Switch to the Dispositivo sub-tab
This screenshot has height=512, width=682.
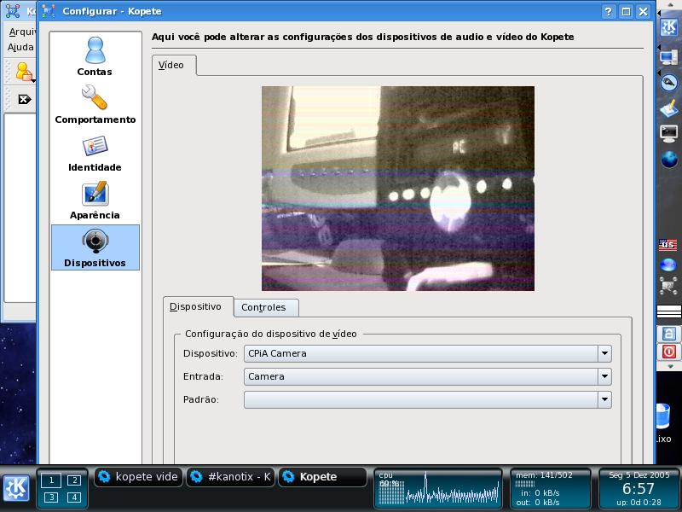198,307
